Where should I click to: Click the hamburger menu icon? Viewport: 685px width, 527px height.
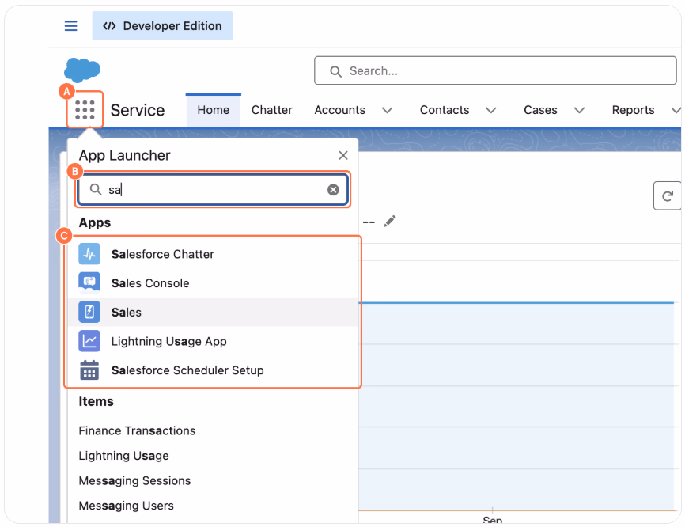coord(70,26)
